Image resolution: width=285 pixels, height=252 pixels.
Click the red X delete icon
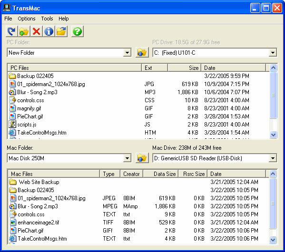(x=36, y=31)
